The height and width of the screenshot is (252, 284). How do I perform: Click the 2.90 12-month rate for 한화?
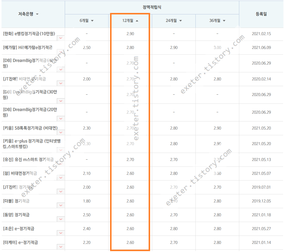(130, 34)
